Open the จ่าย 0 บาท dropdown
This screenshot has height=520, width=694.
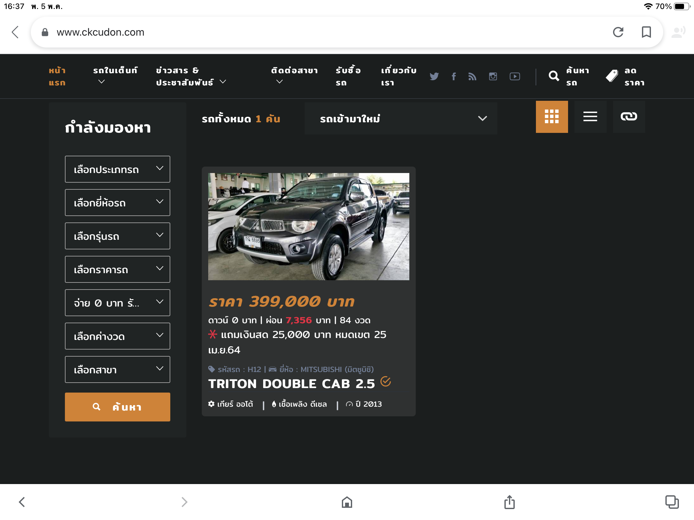(x=118, y=303)
